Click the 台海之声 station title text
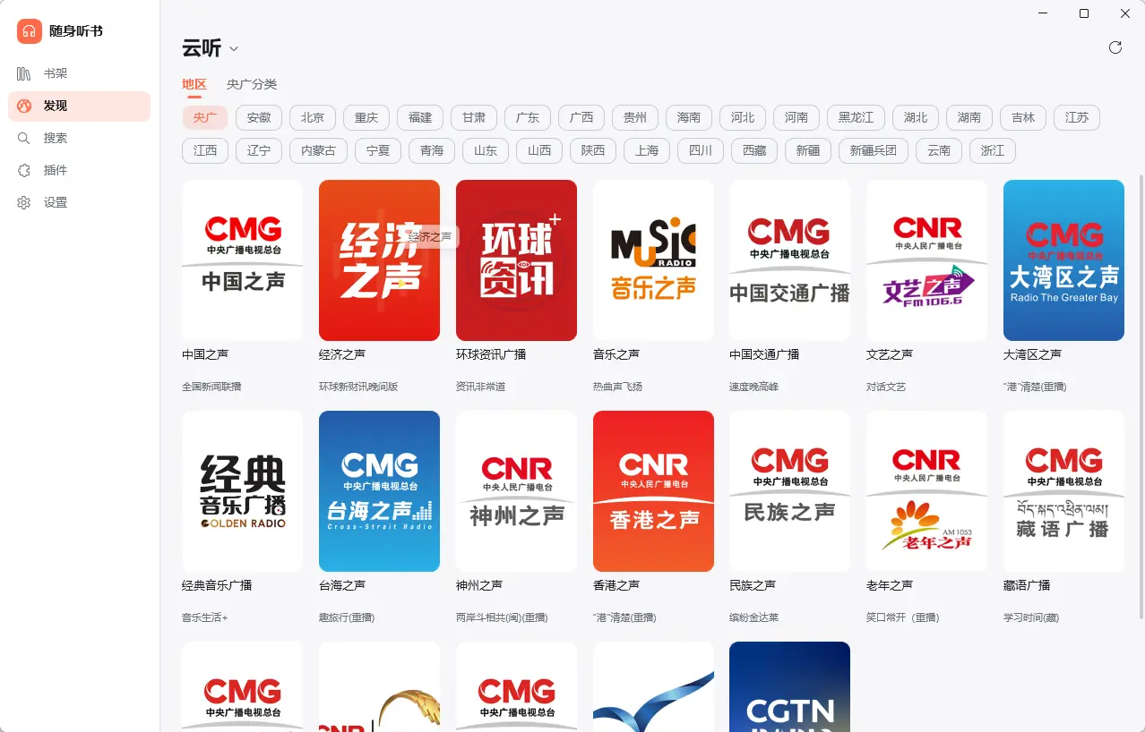1145x732 pixels. click(342, 585)
